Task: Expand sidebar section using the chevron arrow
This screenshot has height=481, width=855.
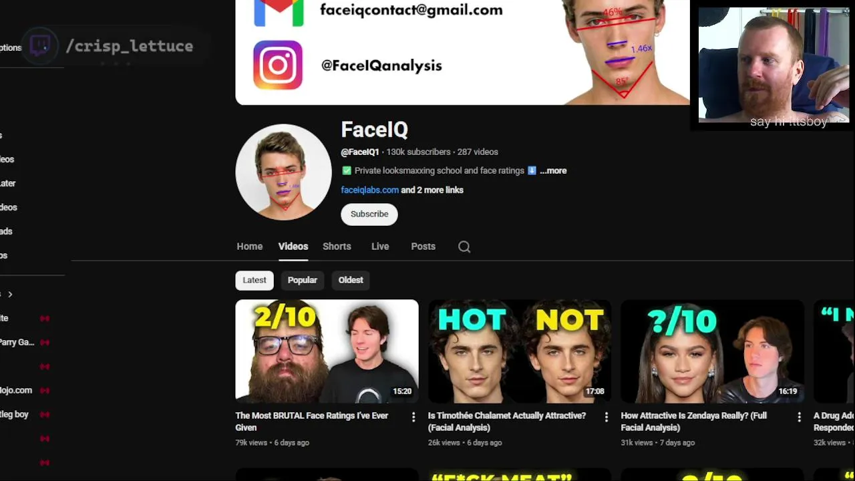Action: (x=10, y=294)
